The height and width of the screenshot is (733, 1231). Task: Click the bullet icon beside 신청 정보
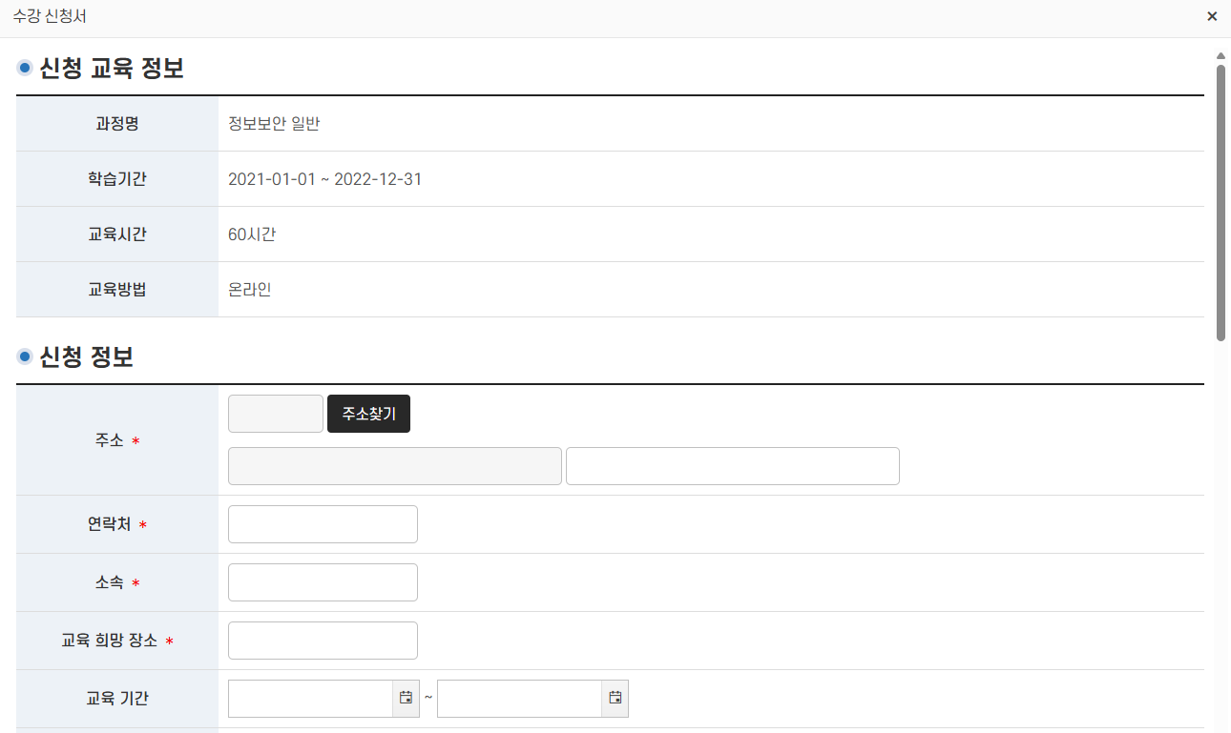pyautogui.click(x=25, y=357)
